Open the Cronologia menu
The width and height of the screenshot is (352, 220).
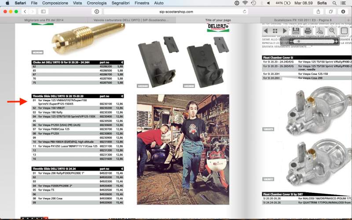pyautogui.click(x=97, y=3)
